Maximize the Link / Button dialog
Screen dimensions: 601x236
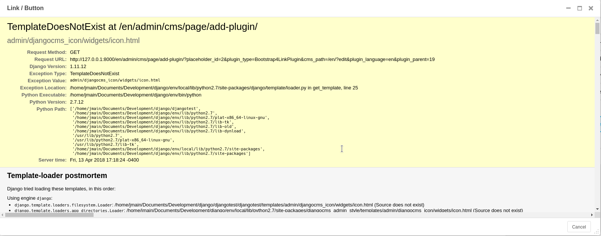[x=580, y=8]
